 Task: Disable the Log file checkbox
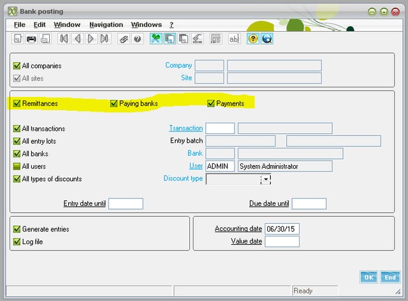click(17, 242)
